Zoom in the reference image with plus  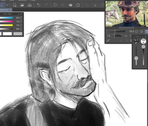(142, 31)
